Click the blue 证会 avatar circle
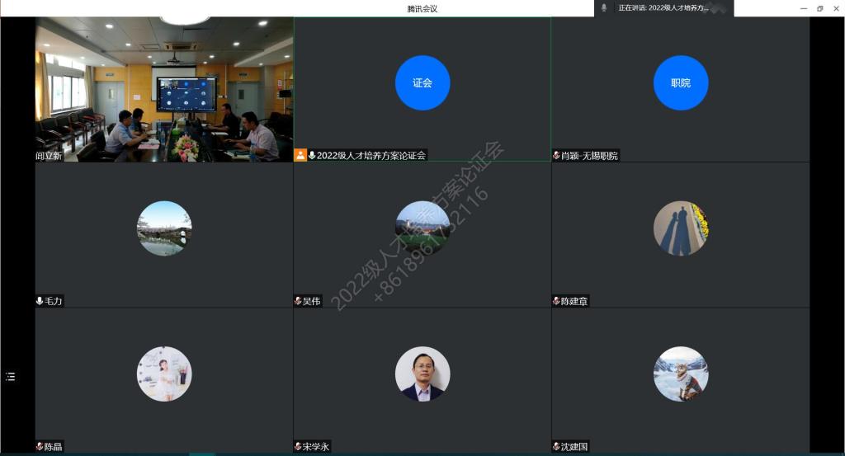This screenshot has width=845, height=456. point(422,82)
